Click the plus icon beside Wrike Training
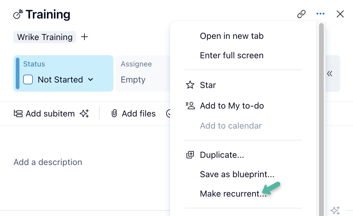 [x=84, y=37]
